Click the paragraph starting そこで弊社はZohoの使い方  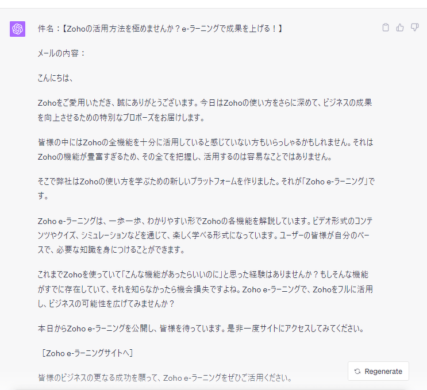(x=206, y=188)
